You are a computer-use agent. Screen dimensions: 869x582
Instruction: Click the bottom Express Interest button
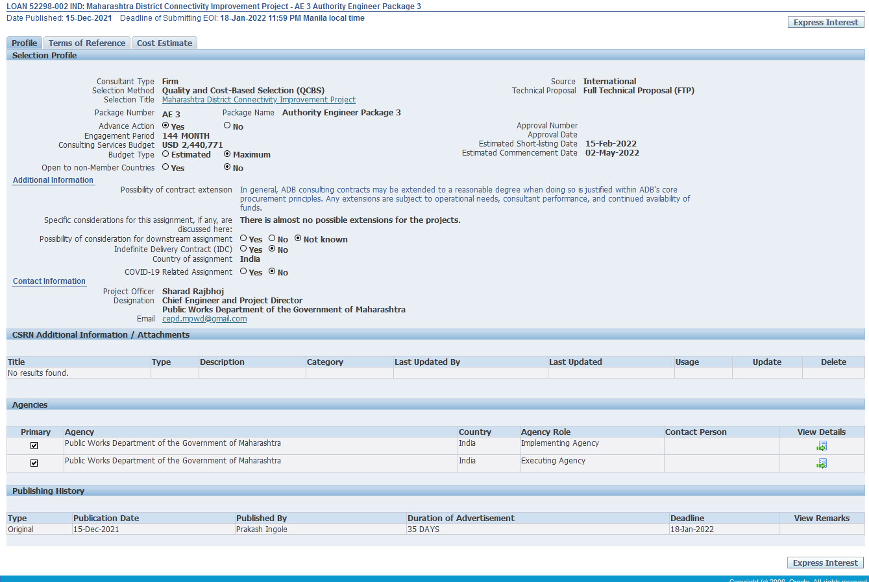[826, 563]
